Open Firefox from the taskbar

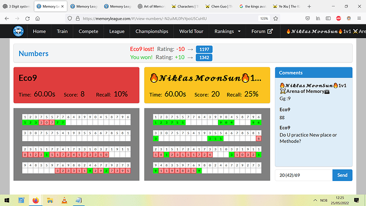point(36,200)
